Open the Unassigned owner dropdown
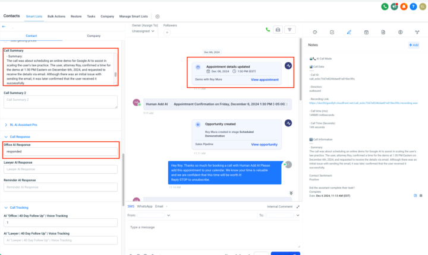Image resolution: width=428 pixels, height=255 pixels. 143,31
